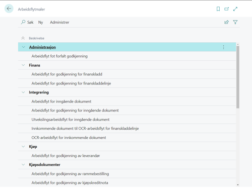
Task: Collapse the Administrasjon group
Action: tap(23, 47)
